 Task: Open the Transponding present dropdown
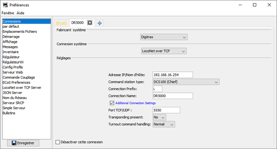159,117
